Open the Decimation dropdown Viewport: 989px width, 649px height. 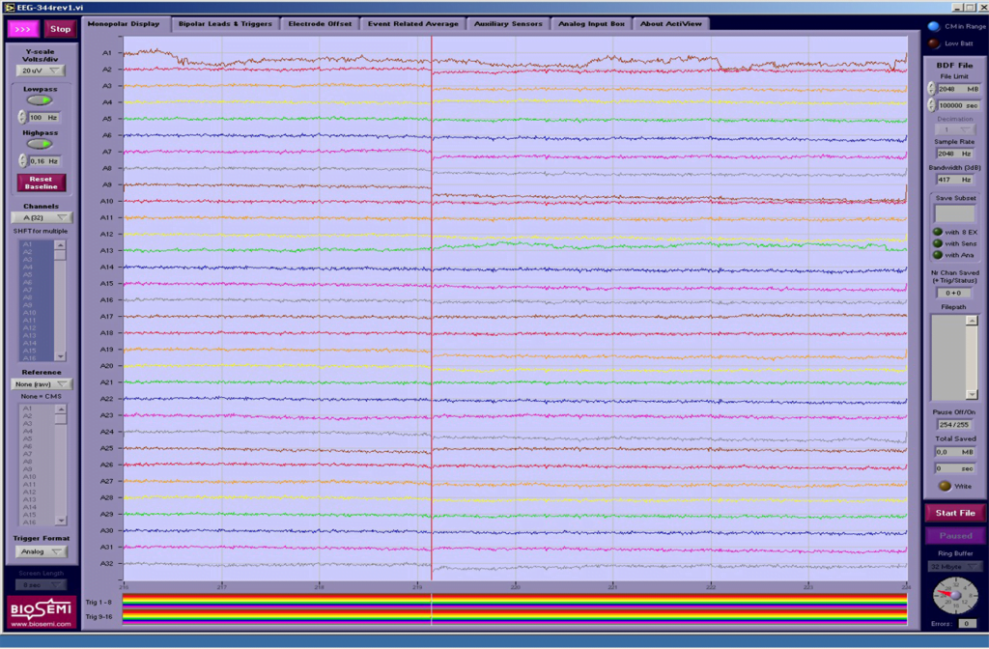coord(955,129)
